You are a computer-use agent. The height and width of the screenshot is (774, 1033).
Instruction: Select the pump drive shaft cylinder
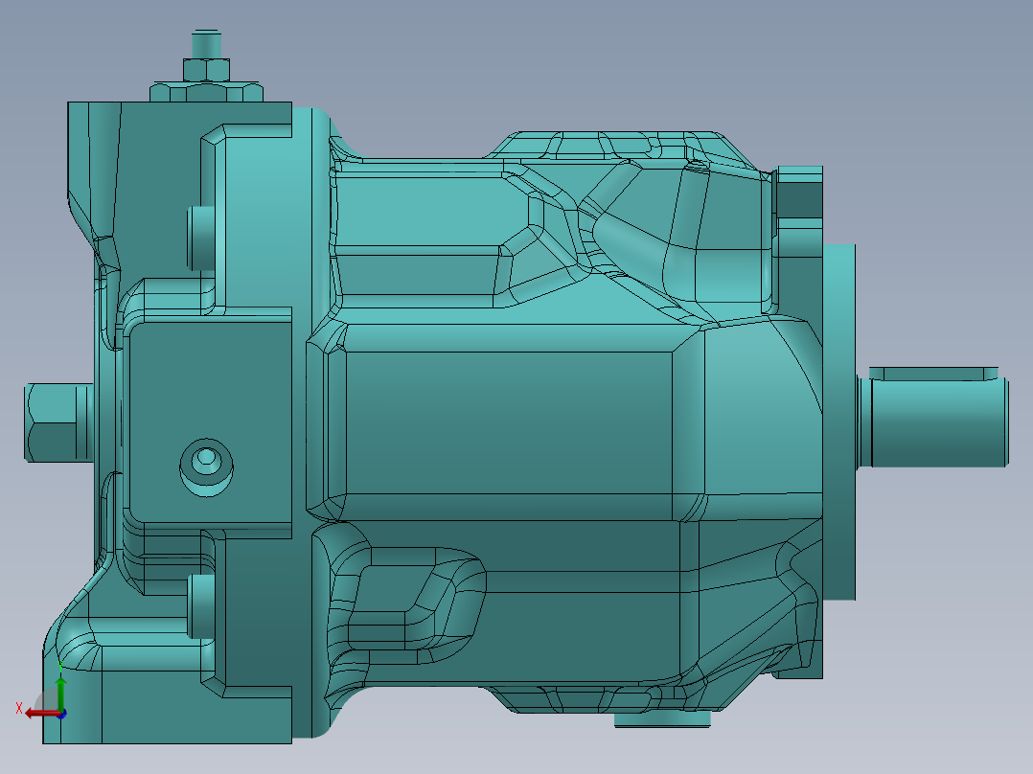pos(940,422)
